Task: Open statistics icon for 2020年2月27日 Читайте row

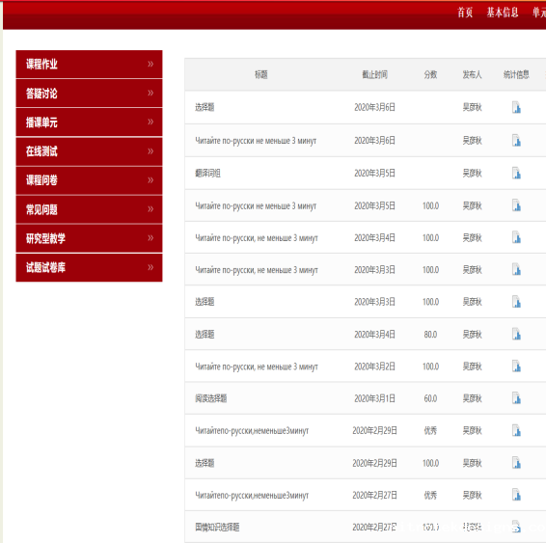Action: click(516, 495)
